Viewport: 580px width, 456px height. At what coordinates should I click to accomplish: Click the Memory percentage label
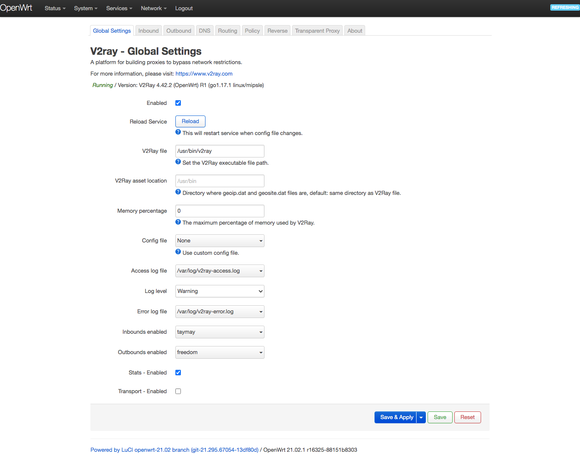142,211
